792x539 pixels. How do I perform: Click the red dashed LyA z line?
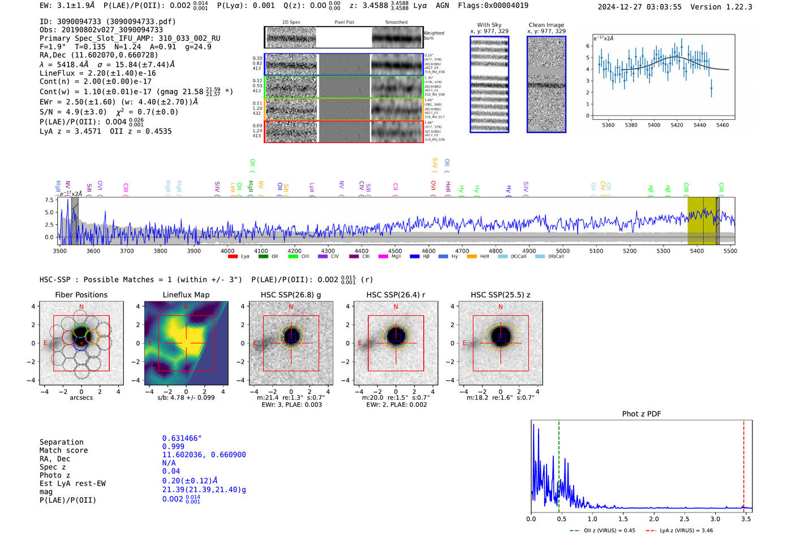tap(744, 466)
